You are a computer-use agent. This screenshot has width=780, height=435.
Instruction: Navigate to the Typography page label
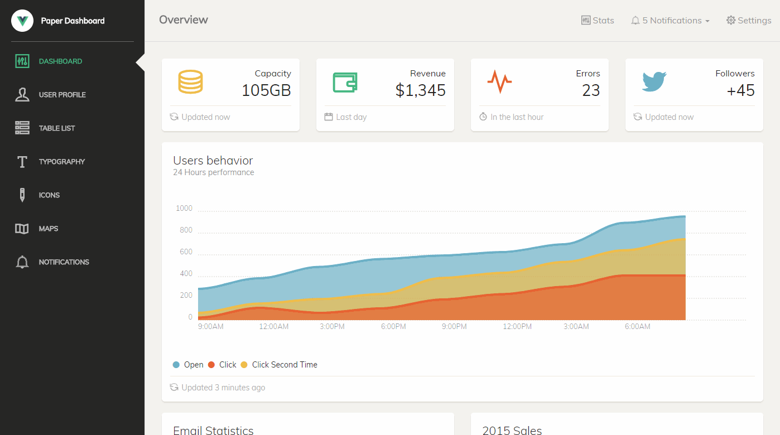click(x=62, y=162)
